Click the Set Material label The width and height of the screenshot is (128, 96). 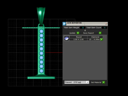(x=96, y=82)
